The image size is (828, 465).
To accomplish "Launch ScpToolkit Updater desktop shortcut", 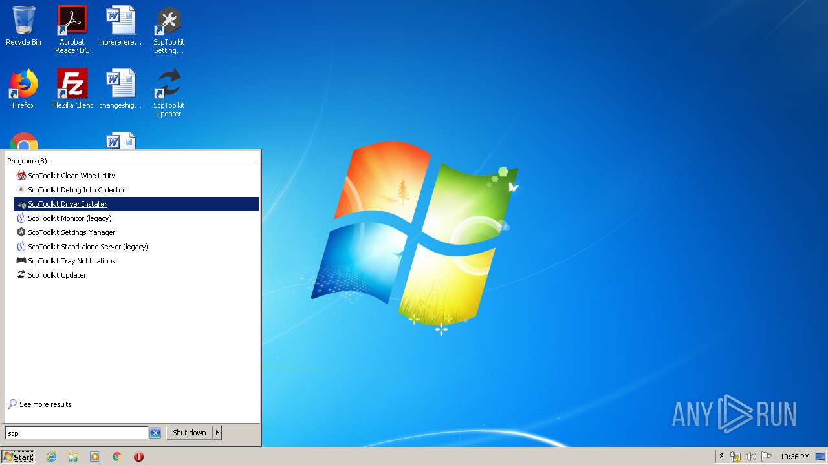I will [169, 93].
